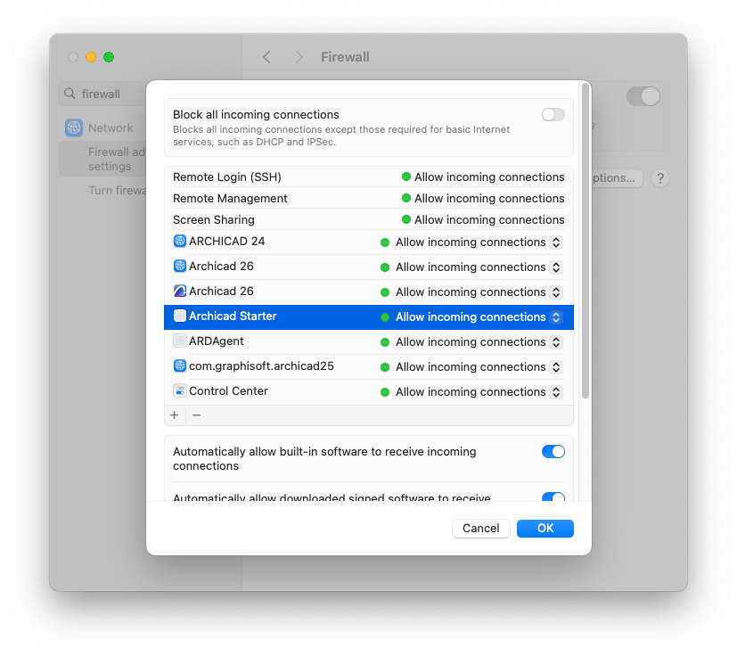Select the Remote Management row
Image resolution: width=737 pixels, height=657 pixels.
pyautogui.click(x=369, y=198)
